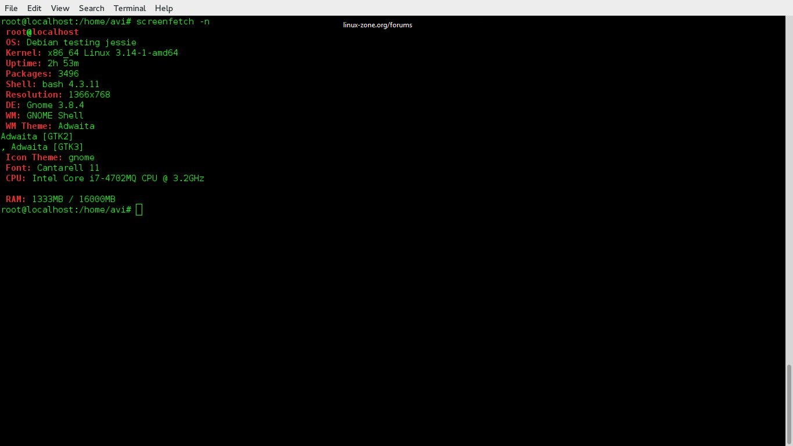Click the vertical scrollbar thumb
The image size is (793, 446).
[x=789, y=404]
